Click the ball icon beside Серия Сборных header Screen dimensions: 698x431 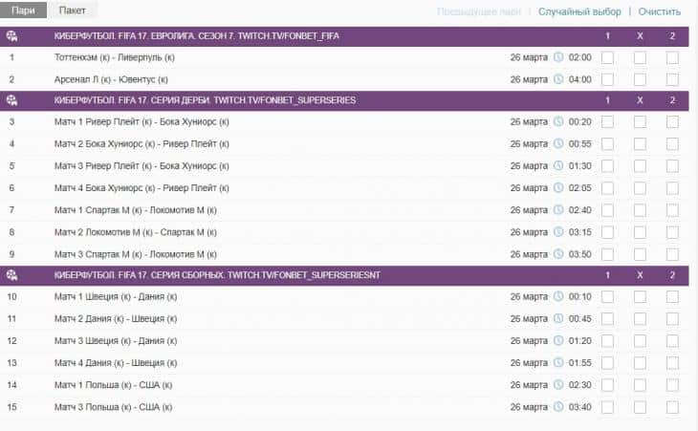[11, 275]
